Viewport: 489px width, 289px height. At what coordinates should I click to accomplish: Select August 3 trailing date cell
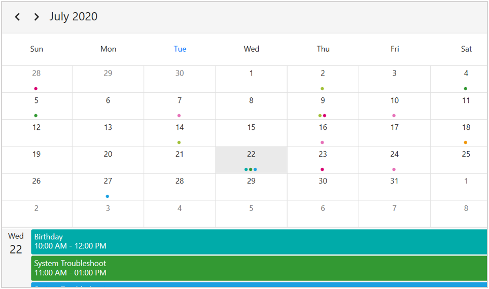[108, 213]
